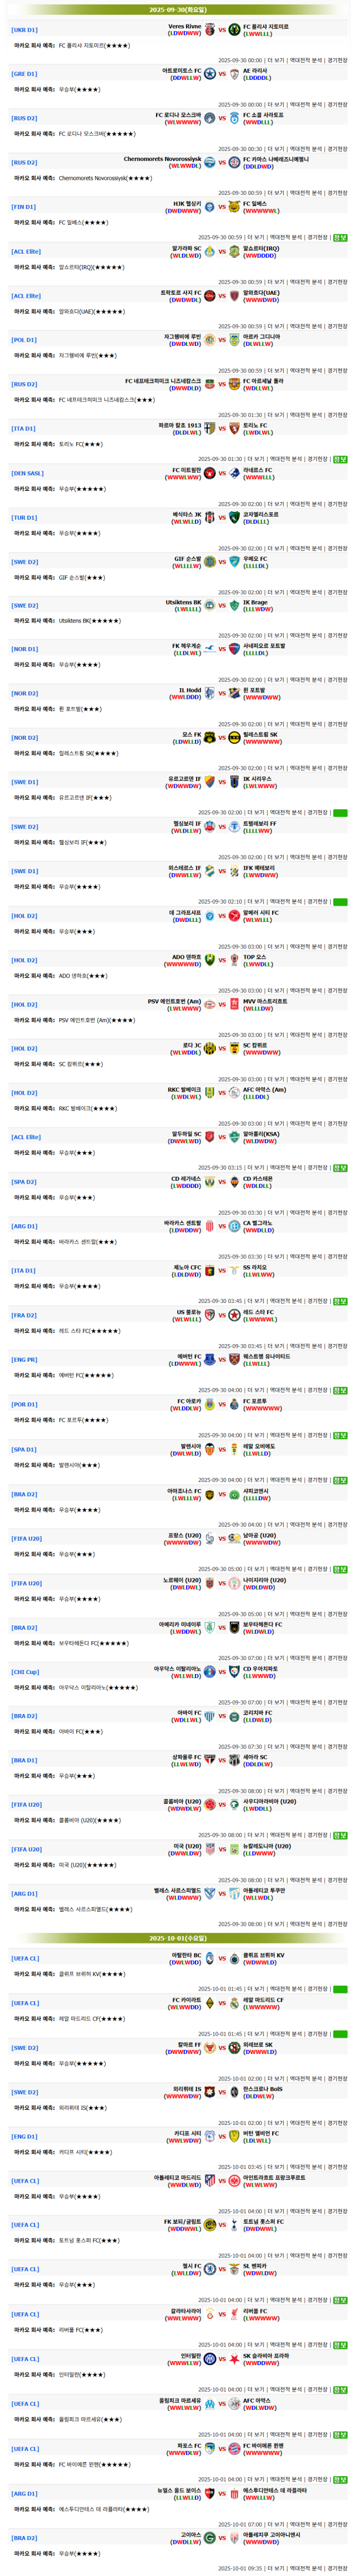This screenshot has height=2576, width=352.
Task: Click the 갈라타사라이 club logo
Action: click(210, 2314)
